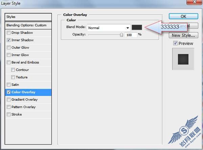Select the Satin label
The image size is (203, 150).
pyautogui.click(x=15, y=85)
